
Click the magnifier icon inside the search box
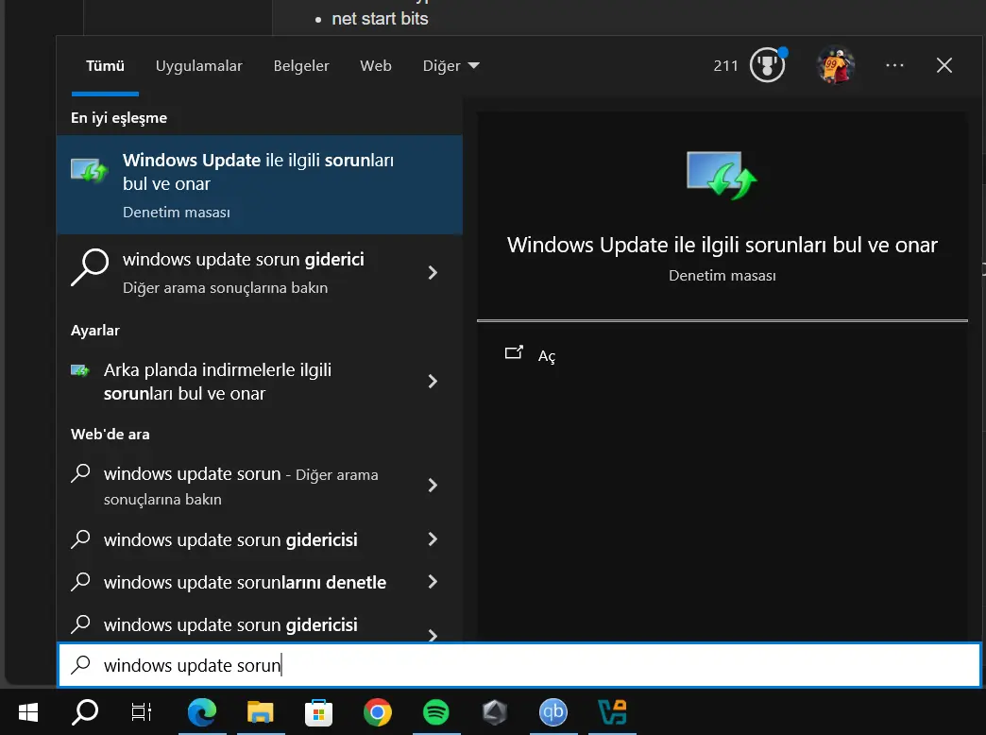80,664
